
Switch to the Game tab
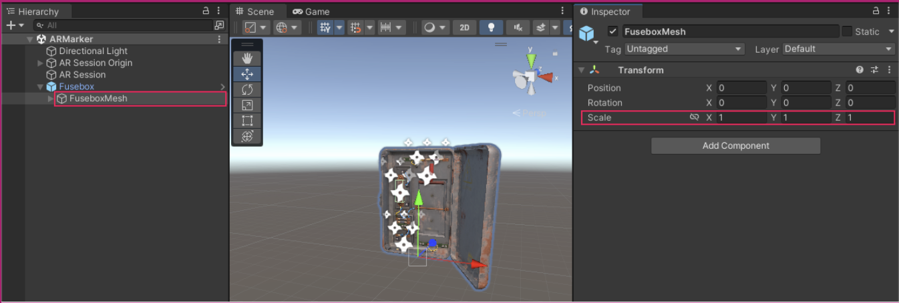(311, 11)
